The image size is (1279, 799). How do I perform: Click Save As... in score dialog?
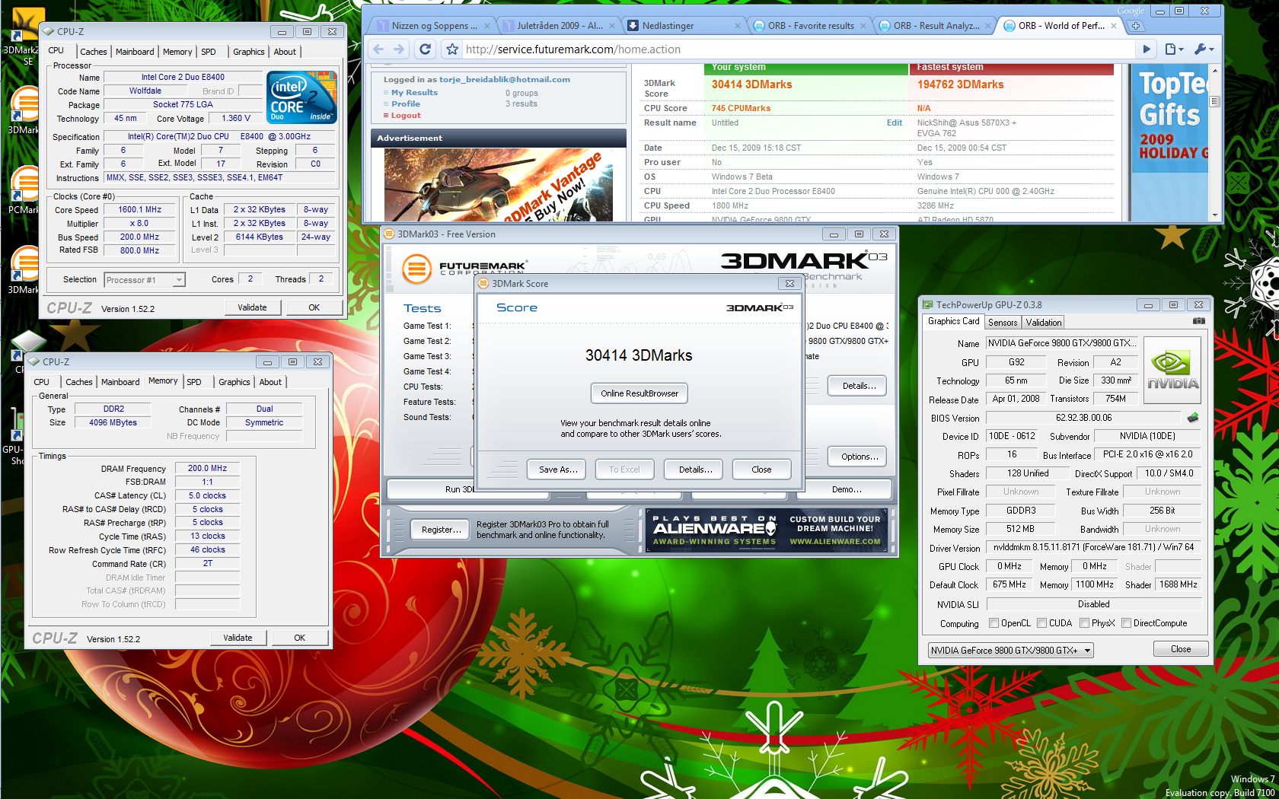pyautogui.click(x=557, y=470)
